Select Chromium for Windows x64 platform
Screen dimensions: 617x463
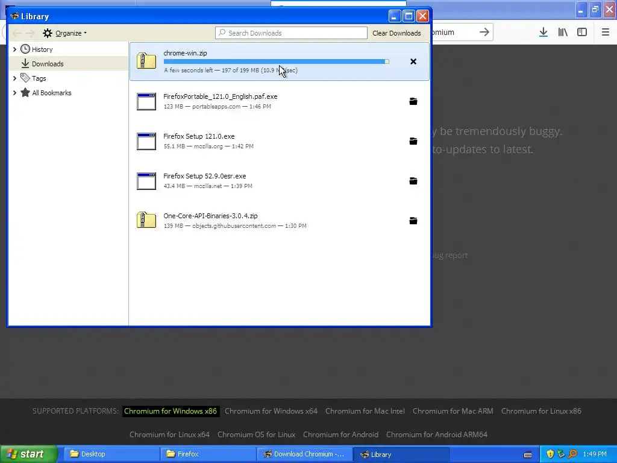[271, 411]
